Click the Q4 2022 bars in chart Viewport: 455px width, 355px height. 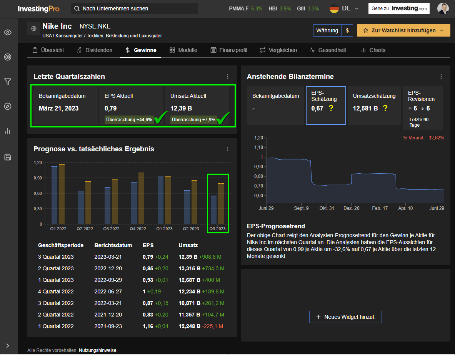point(138,198)
